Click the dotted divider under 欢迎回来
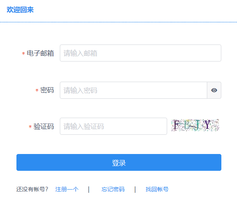Image resolution: width=237 pixels, height=198 pixels. pyautogui.click(x=119, y=22)
